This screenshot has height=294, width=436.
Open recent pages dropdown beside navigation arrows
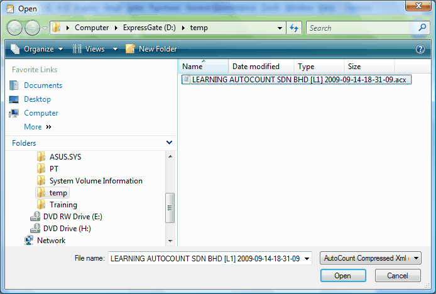point(45,28)
